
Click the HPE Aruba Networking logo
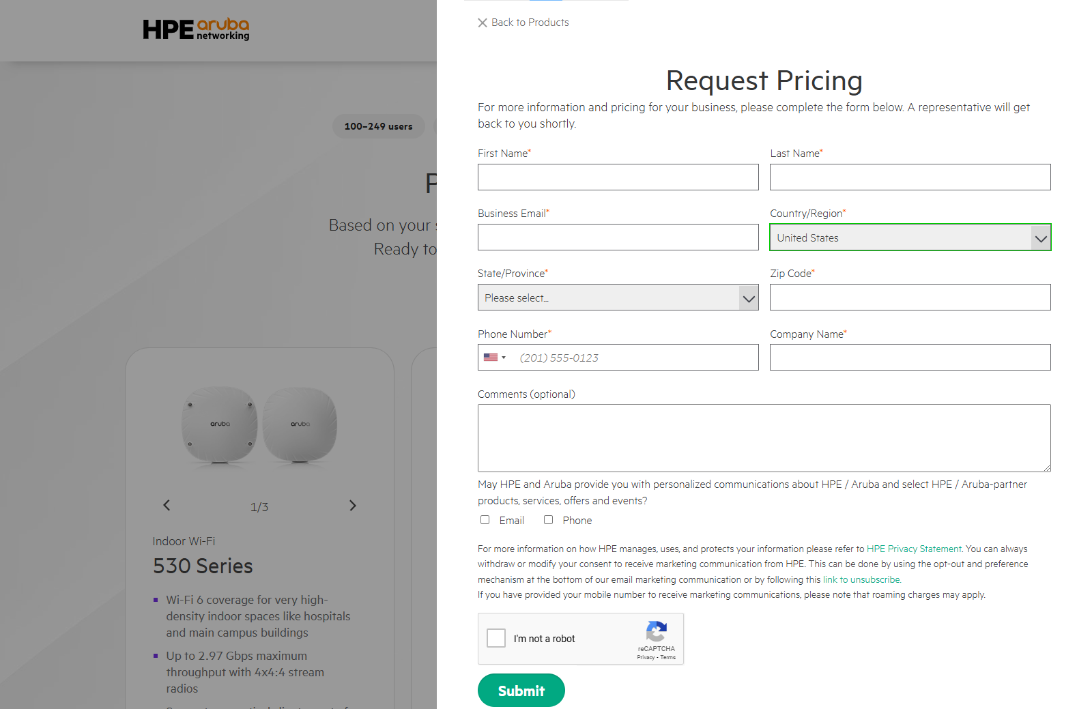(196, 30)
